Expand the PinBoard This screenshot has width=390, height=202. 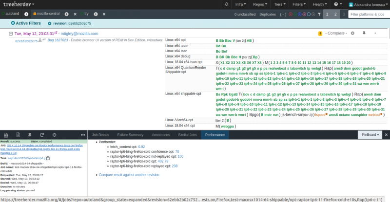click(x=370, y=135)
